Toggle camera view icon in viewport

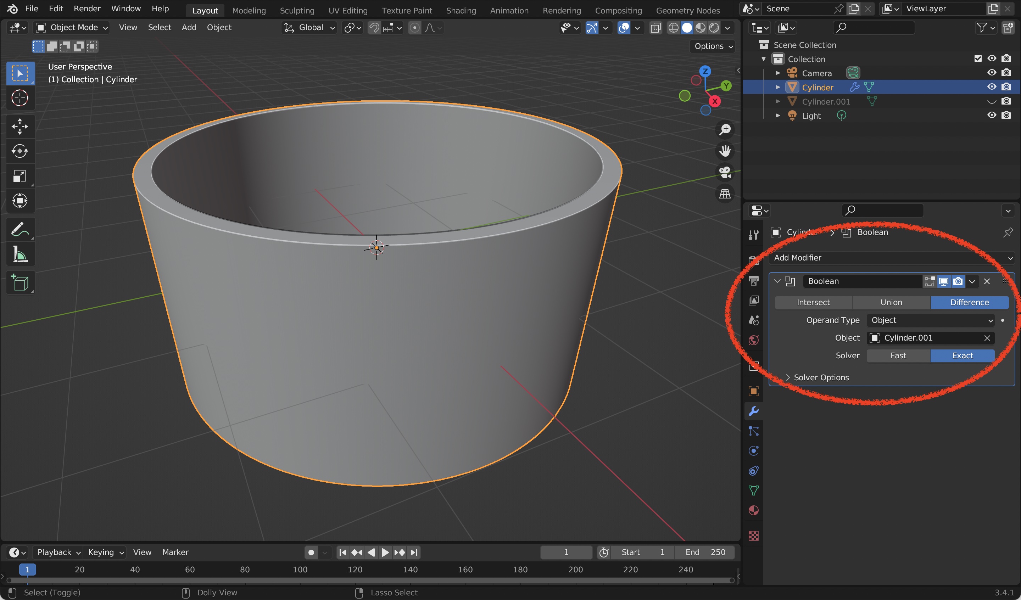pyautogui.click(x=725, y=173)
